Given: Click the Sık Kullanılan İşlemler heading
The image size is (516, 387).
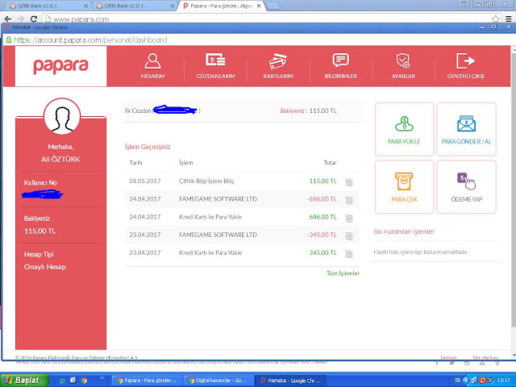Looking at the screenshot, I should (404, 231).
